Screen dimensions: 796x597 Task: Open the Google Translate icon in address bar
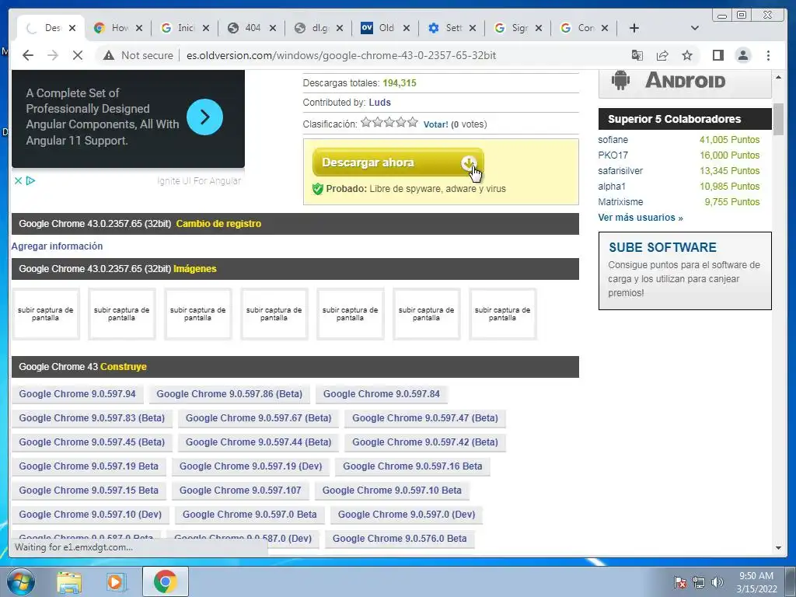click(x=637, y=55)
